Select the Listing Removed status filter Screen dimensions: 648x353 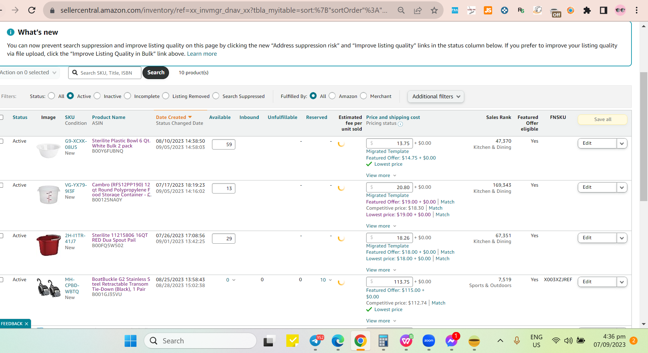[x=166, y=96]
